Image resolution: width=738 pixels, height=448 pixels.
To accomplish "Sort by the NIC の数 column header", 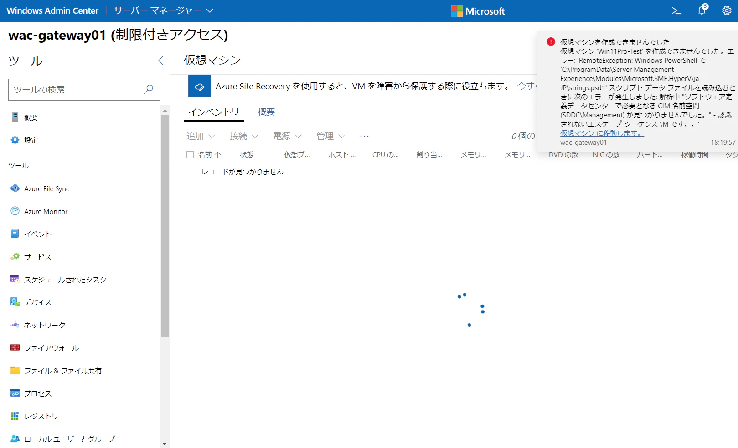I will coord(606,155).
